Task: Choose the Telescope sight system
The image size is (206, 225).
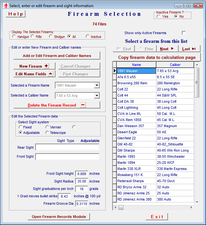Action: (x=47, y=133)
